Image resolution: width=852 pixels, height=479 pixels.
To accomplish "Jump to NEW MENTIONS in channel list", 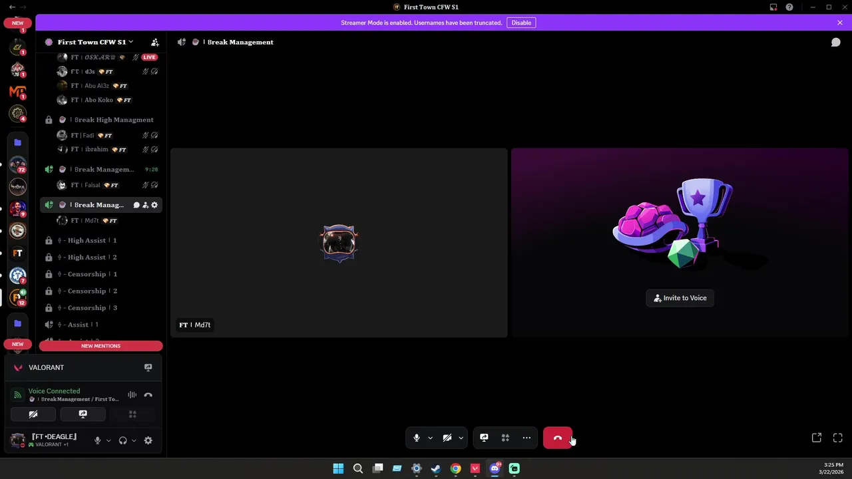I will pyautogui.click(x=101, y=346).
